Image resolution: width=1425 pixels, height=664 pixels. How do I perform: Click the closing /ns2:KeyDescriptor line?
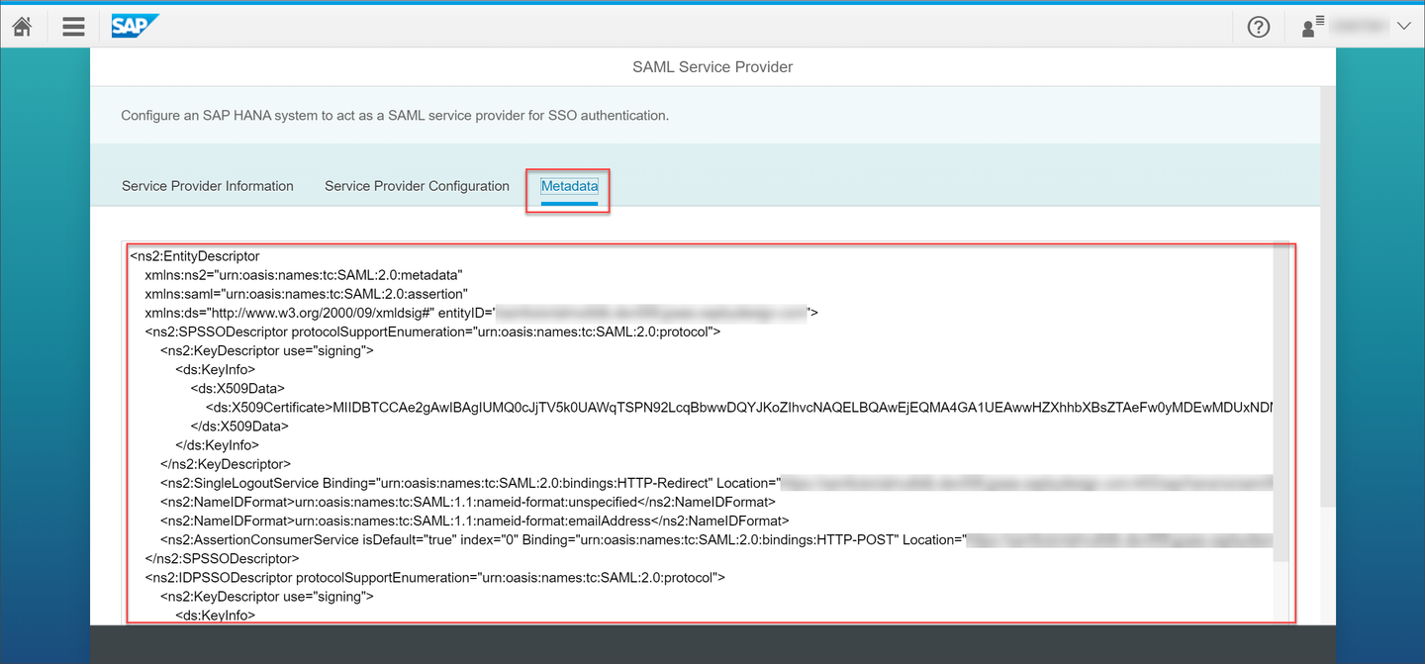point(225,464)
